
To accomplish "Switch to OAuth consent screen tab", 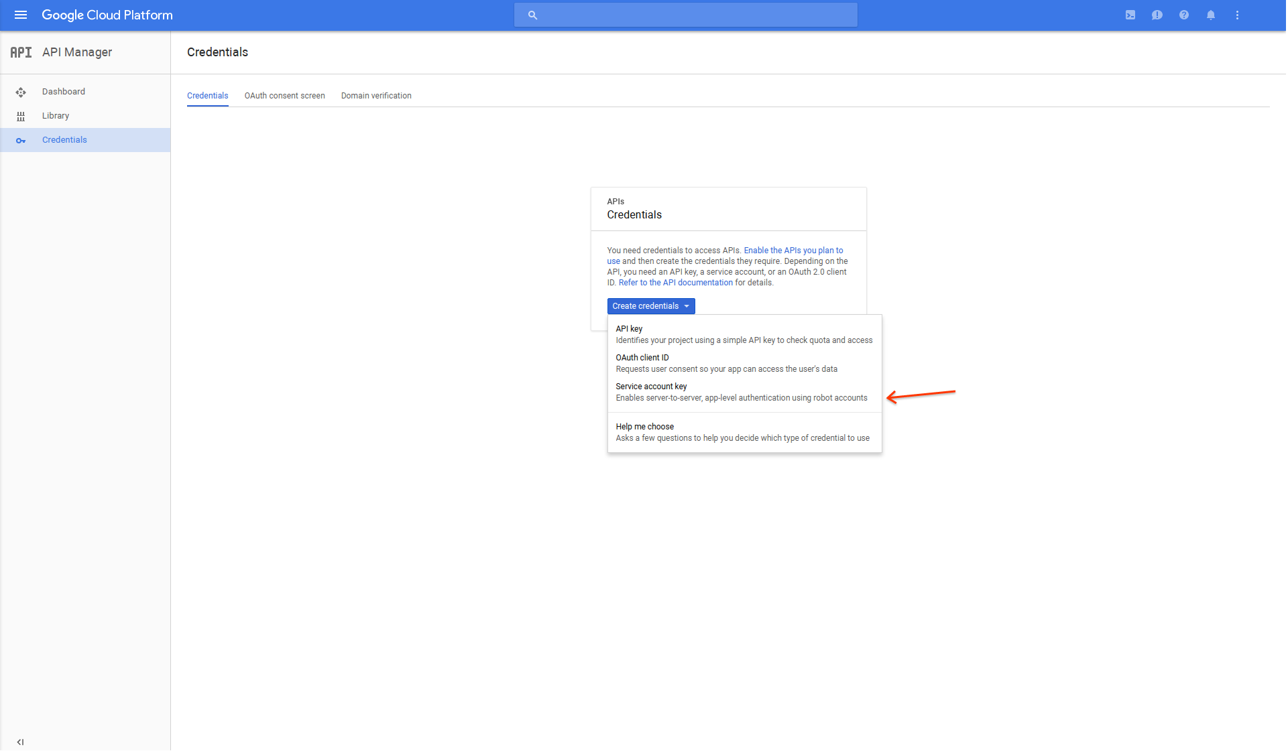I will (x=284, y=96).
